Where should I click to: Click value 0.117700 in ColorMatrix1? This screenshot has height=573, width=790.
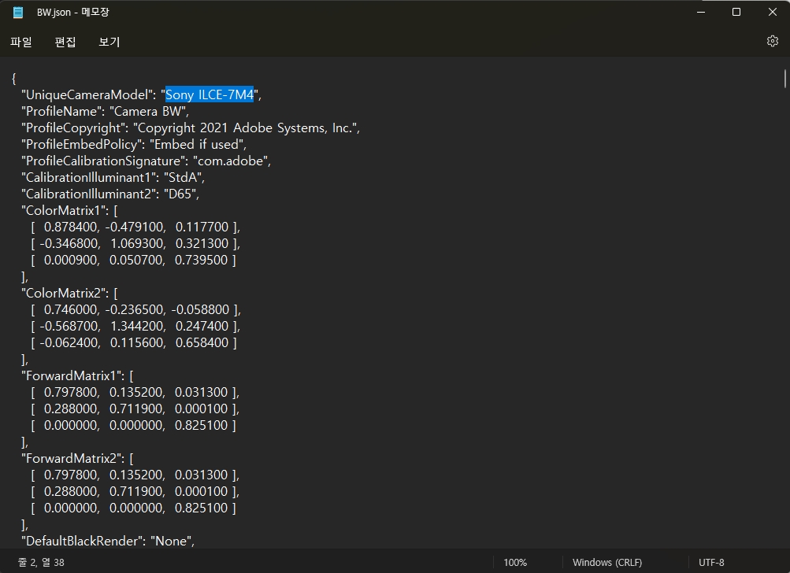tap(202, 227)
